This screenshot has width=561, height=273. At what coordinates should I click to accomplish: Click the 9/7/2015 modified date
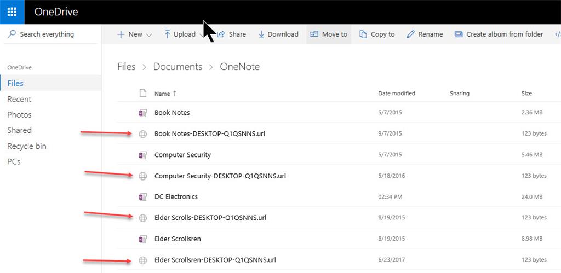tap(390, 133)
